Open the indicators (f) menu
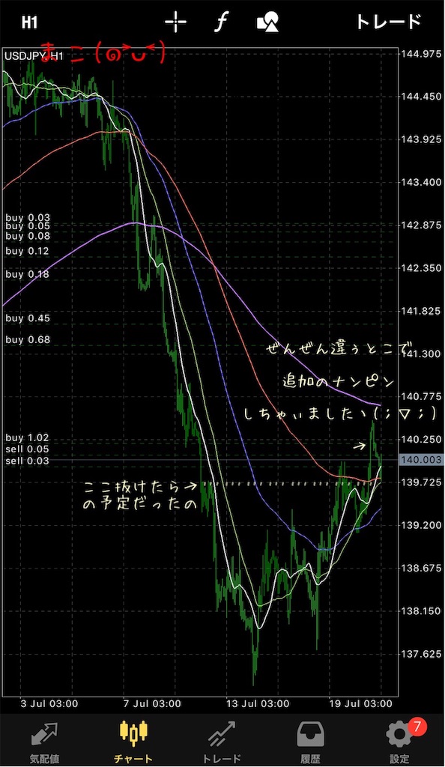The image size is (445, 767). tap(222, 22)
